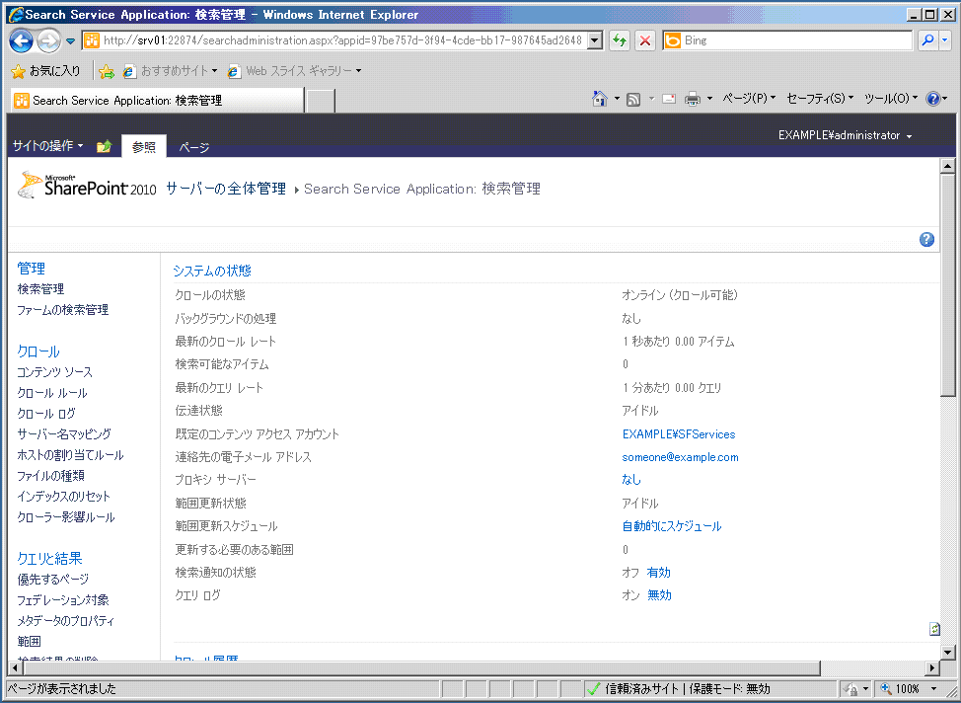961x703 pixels.
Task: Click the URL address field
Action: point(343,40)
